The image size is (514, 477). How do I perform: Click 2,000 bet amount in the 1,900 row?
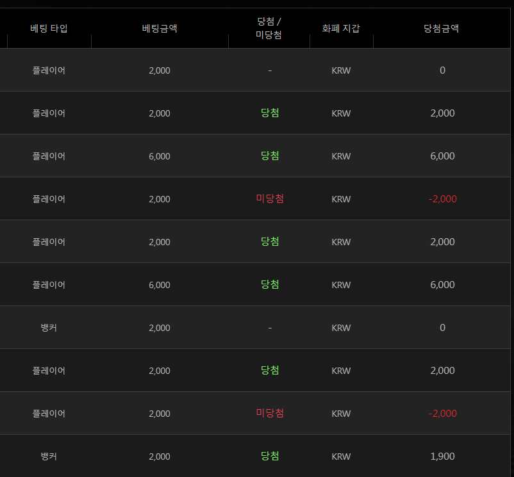(160, 457)
